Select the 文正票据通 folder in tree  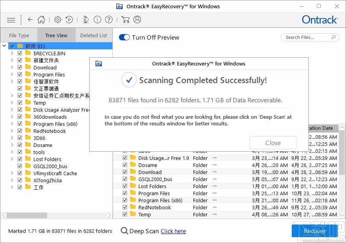(46, 89)
